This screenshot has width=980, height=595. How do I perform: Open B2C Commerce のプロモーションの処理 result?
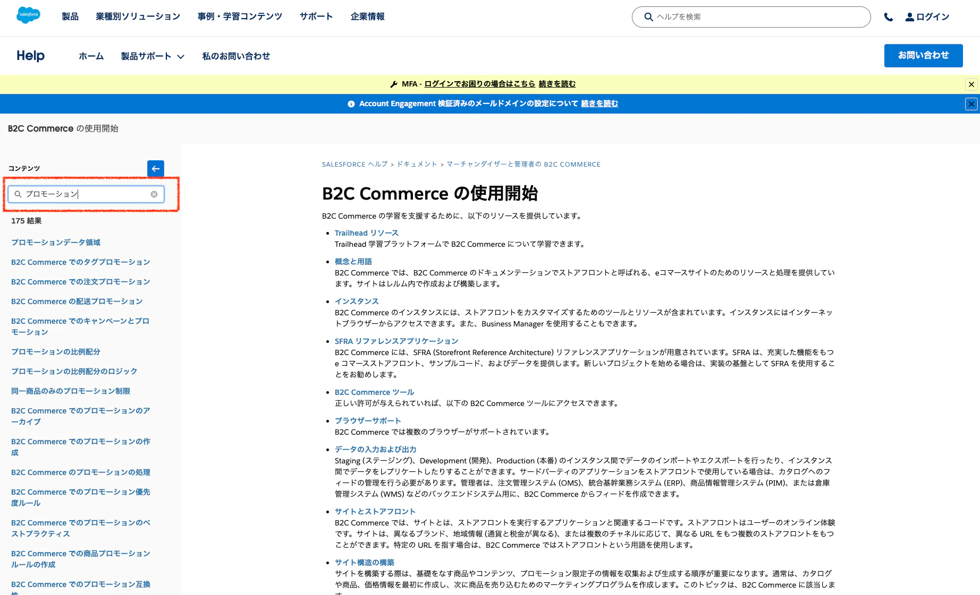pos(81,472)
